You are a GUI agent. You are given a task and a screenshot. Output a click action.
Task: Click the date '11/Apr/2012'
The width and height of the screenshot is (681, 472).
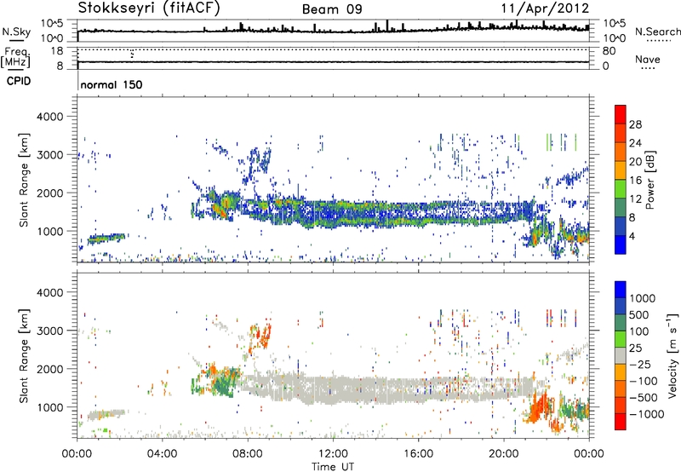(545, 9)
